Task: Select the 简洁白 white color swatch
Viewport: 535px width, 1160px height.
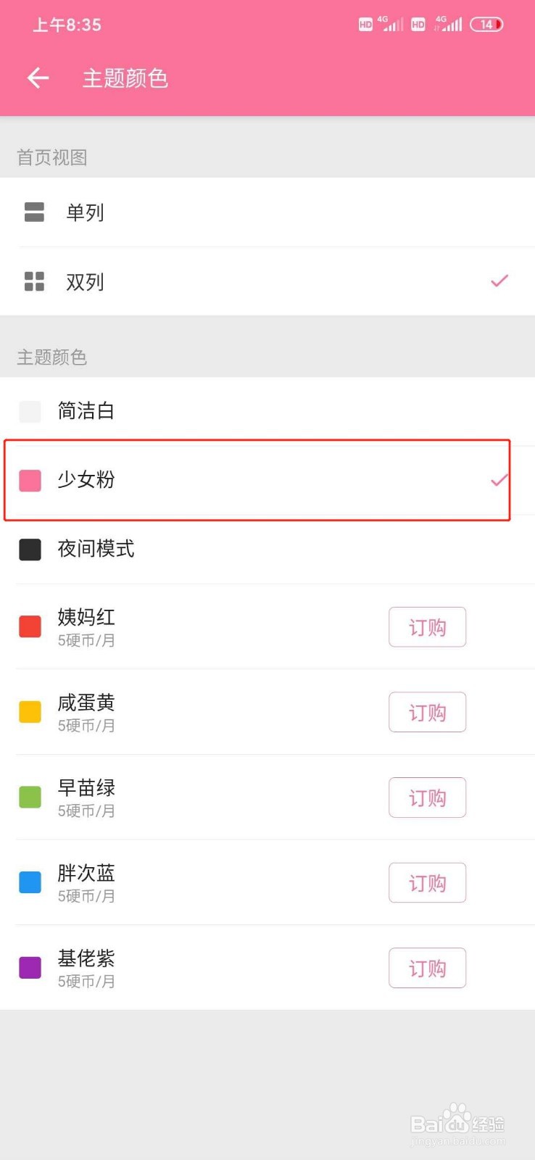Action: click(30, 411)
